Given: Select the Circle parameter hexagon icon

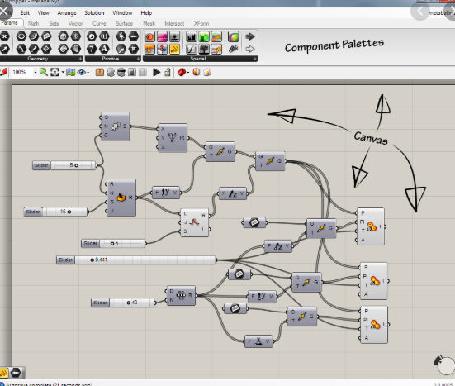Looking at the screenshot, I should pyautogui.click(x=21, y=36).
